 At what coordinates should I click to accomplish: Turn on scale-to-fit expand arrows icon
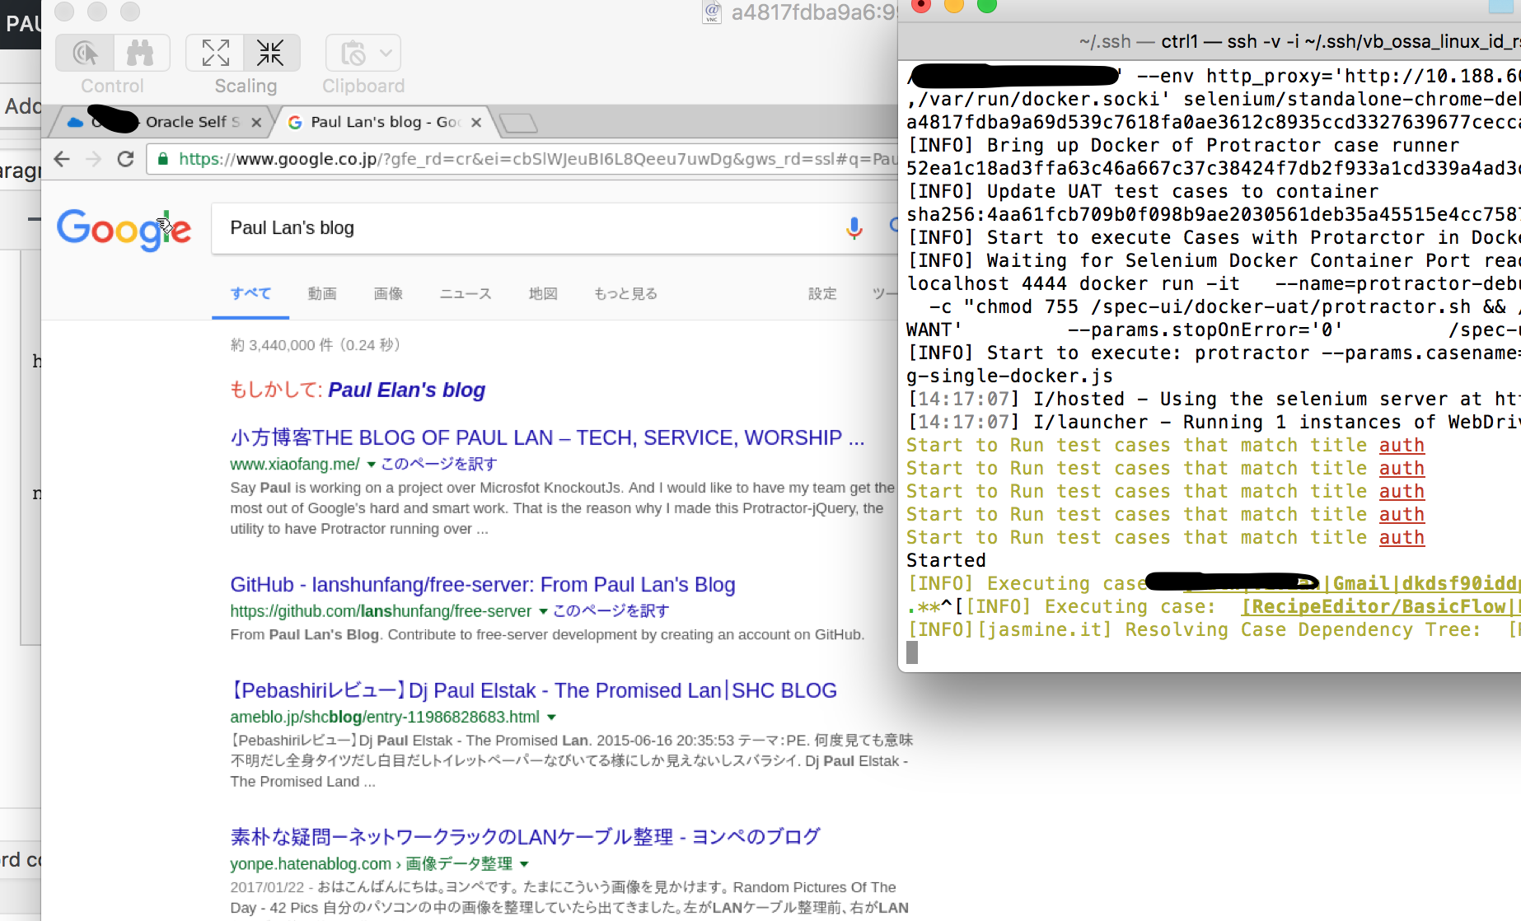215,54
